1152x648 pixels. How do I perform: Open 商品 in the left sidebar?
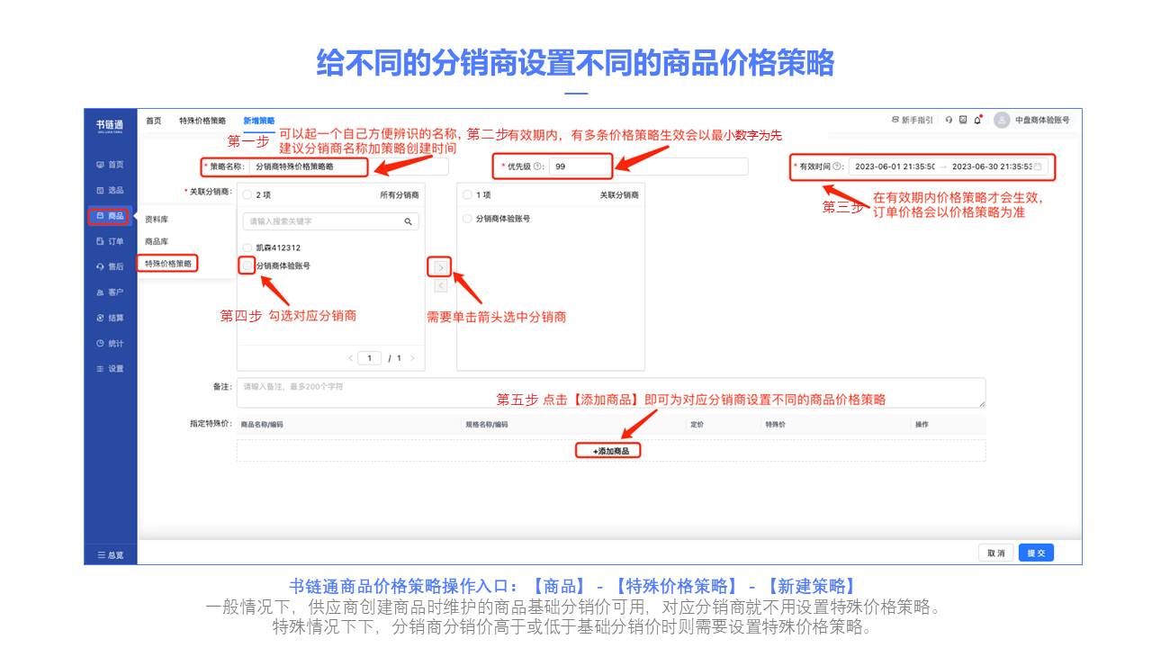click(x=110, y=216)
